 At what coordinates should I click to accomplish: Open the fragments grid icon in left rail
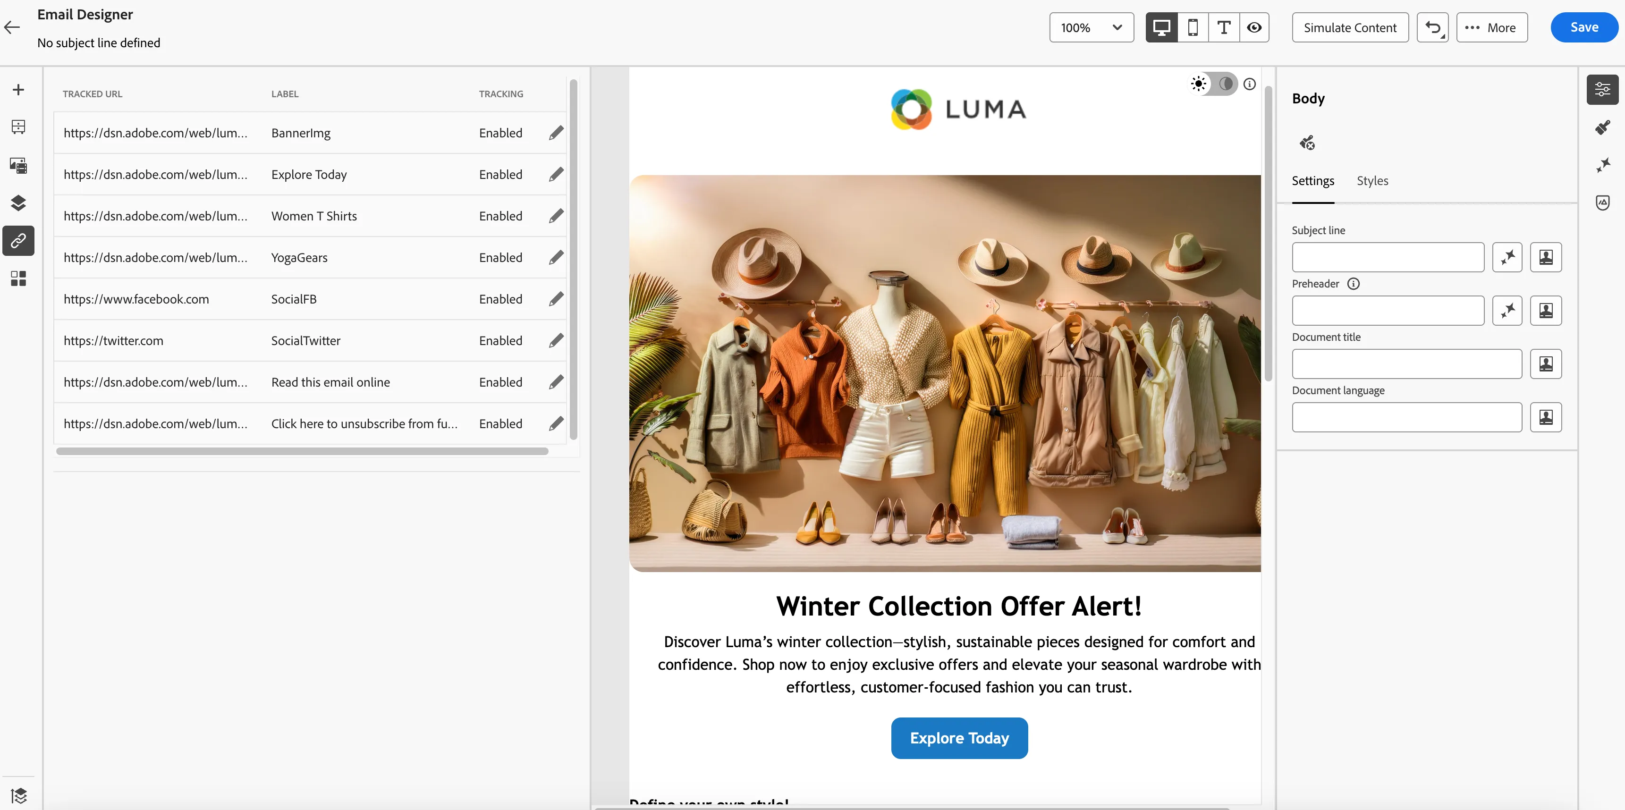[18, 279]
